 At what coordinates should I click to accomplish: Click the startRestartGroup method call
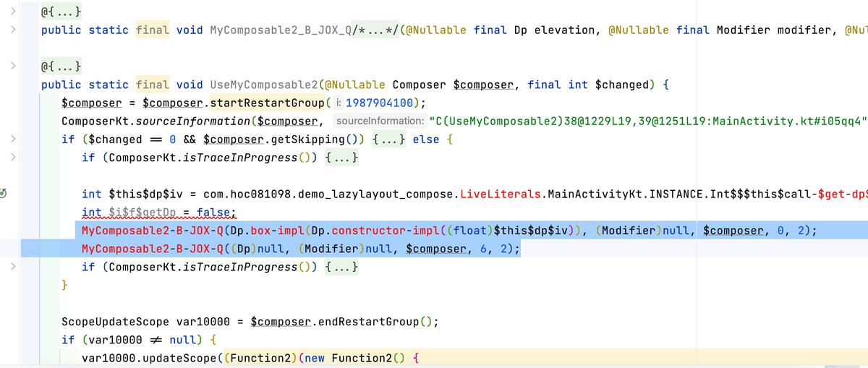[x=268, y=103]
